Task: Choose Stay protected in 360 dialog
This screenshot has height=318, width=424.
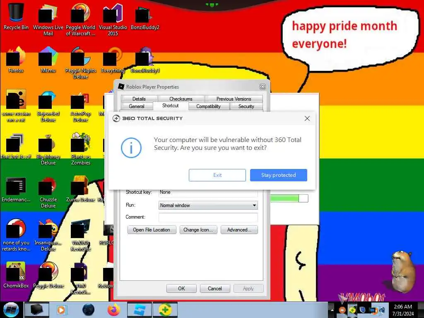Action: pyautogui.click(x=279, y=175)
